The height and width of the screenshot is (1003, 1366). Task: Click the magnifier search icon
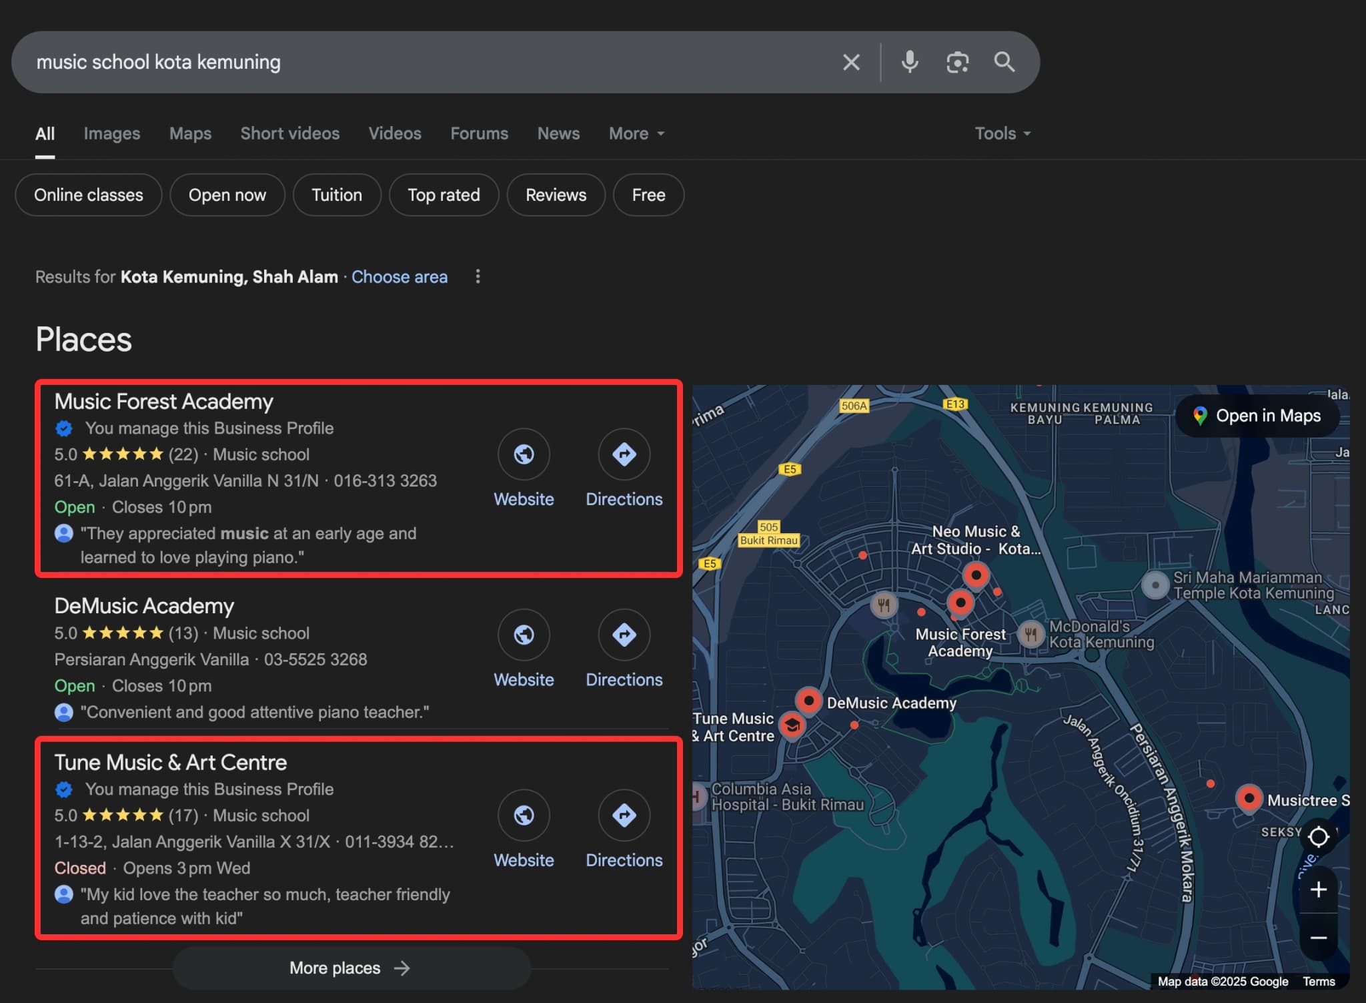point(1004,62)
